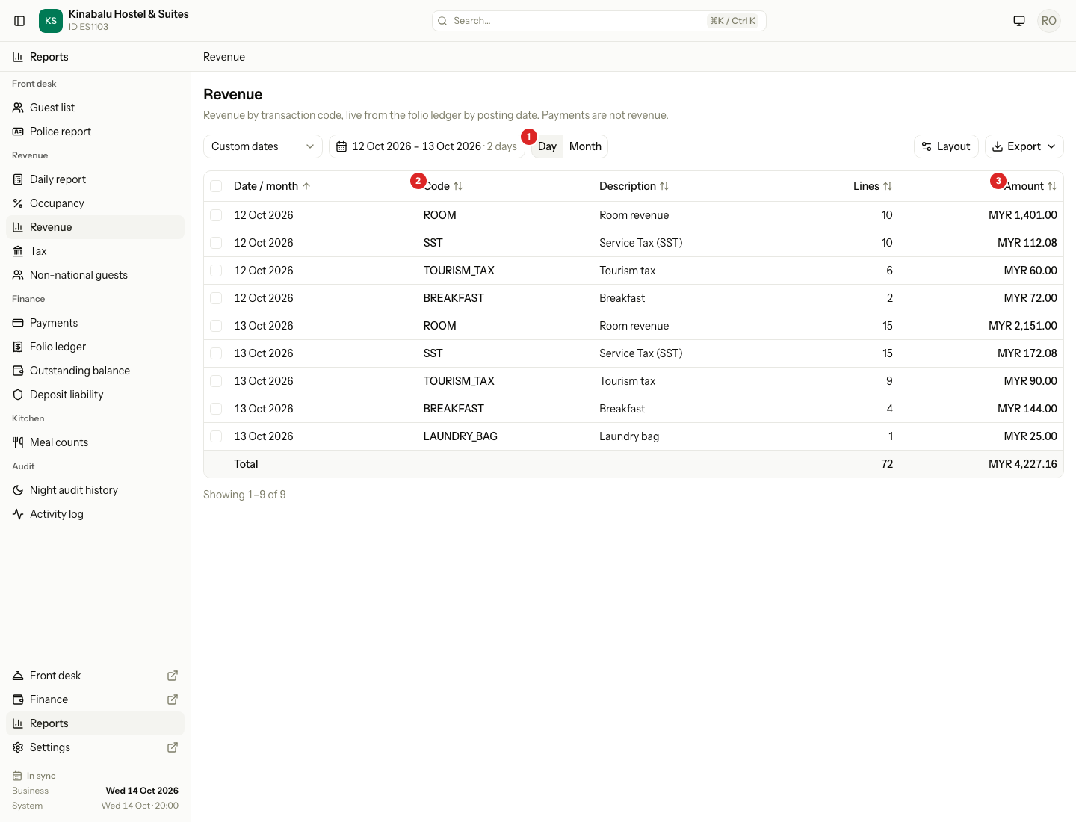Viewport: 1076px width, 822px height.
Task: Check the 12 Oct 2026 SST row
Action: tap(216, 243)
